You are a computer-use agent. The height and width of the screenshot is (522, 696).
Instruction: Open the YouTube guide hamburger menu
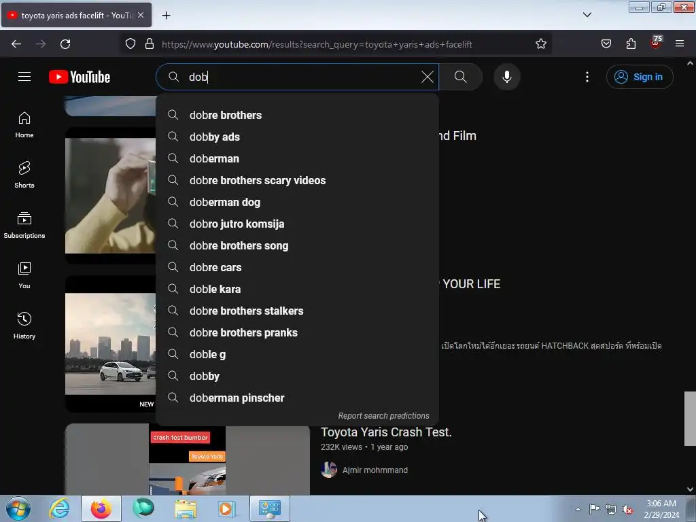tap(24, 77)
